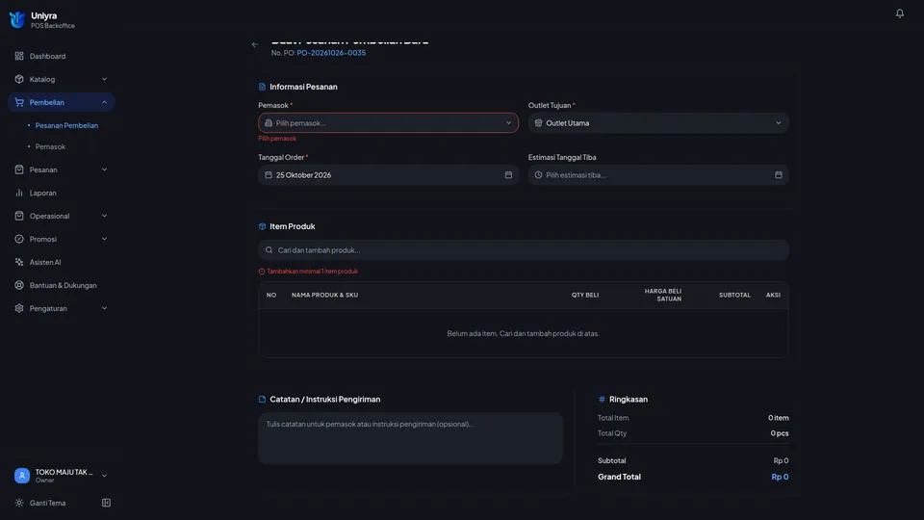This screenshot has width=924, height=520.
Task: Click the Item Produk cube icon
Action: coord(262,226)
